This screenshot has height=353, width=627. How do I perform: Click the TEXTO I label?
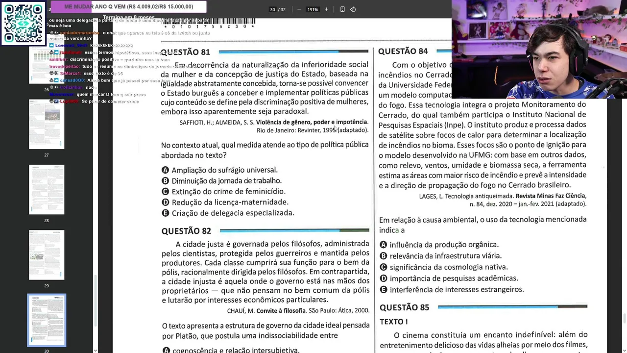pos(393,322)
